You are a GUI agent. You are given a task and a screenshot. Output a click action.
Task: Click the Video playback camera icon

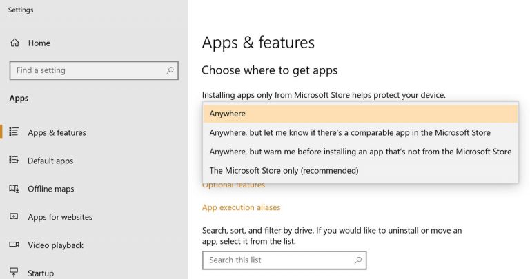click(x=14, y=245)
